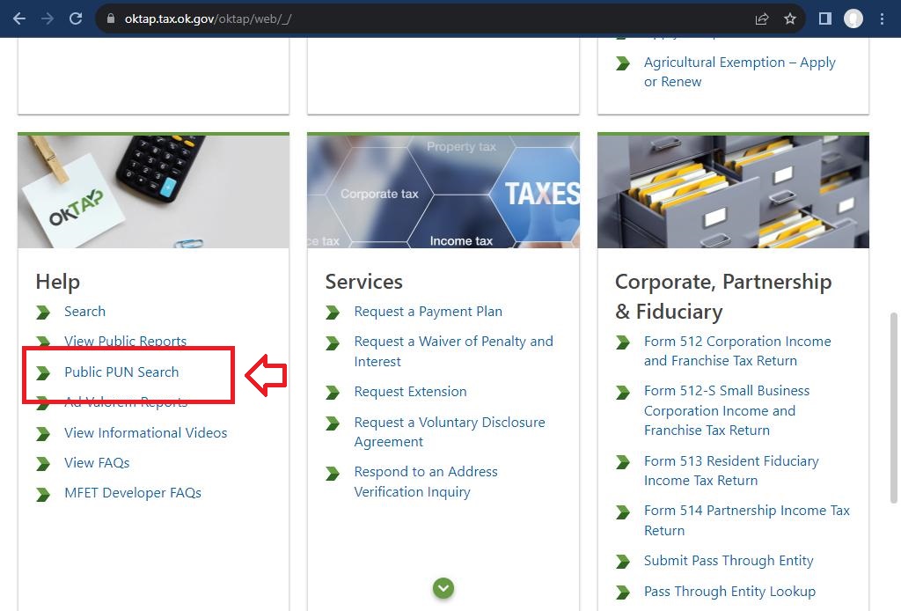The image size is (901, 611).
Task: Click the green arrow beside Request Extension
Action: click(333, 392)
